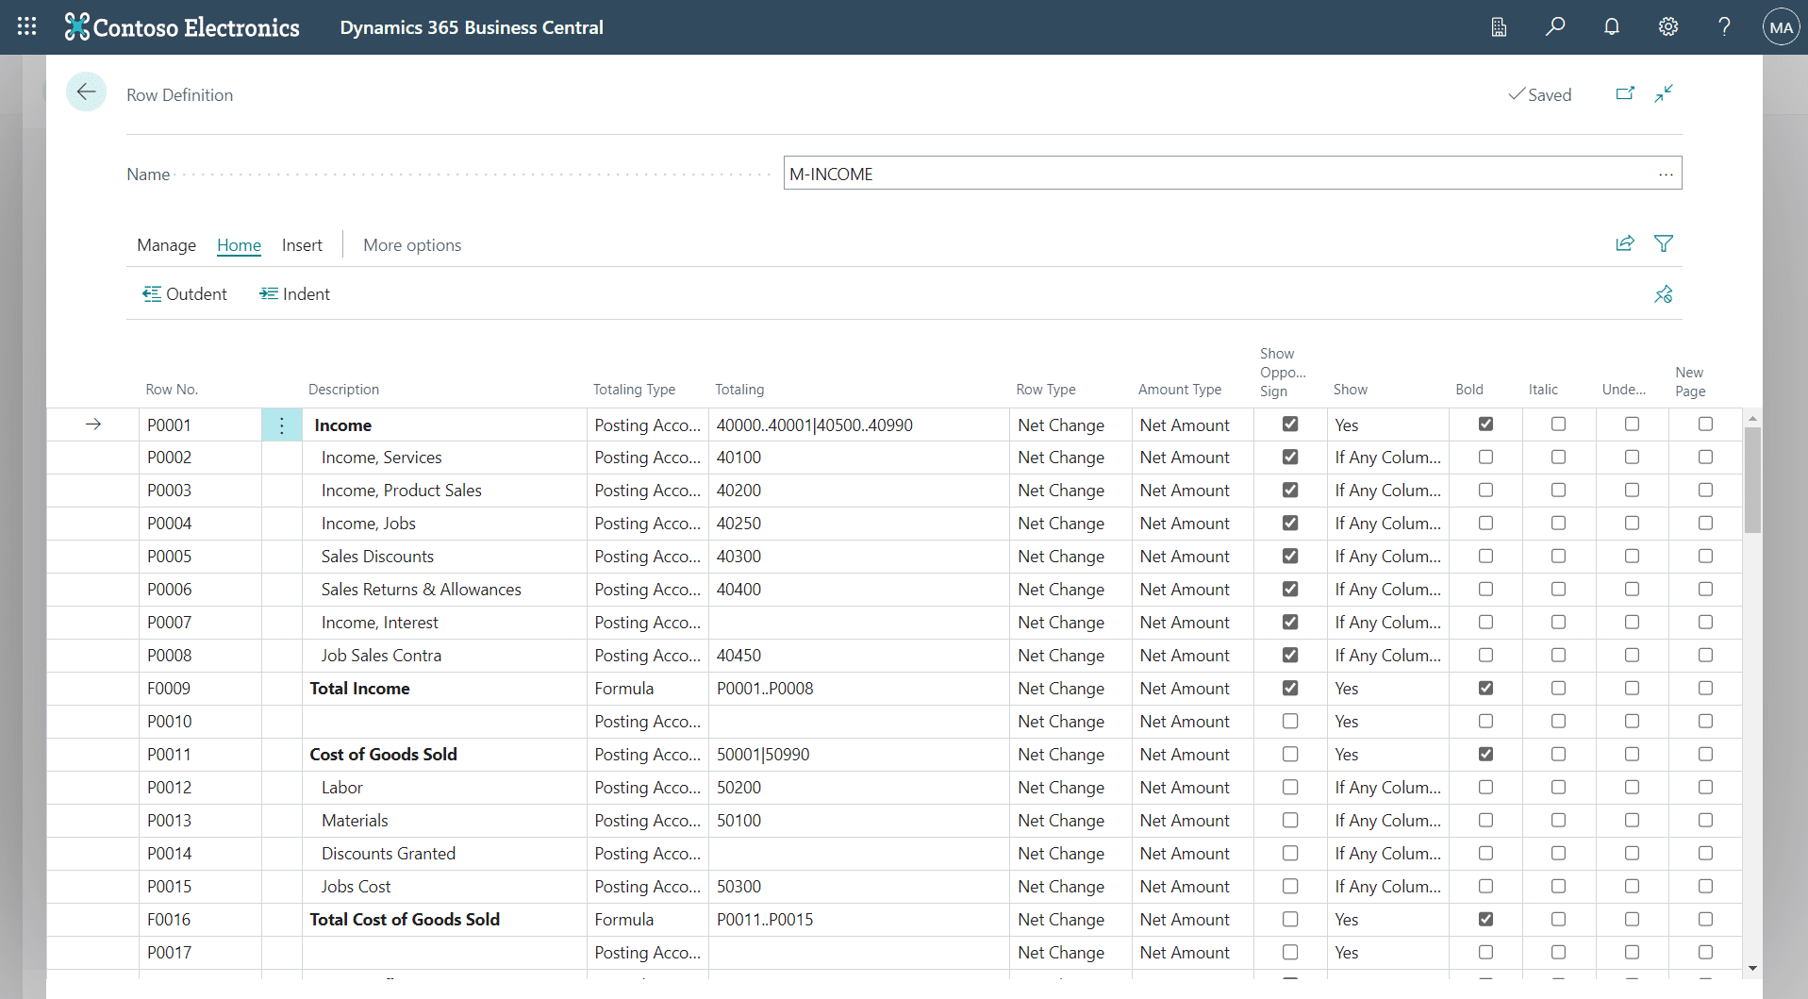Click the Bold column header
The width and height of the screenshot is (1808, 999).
[x=1468, y=390]
